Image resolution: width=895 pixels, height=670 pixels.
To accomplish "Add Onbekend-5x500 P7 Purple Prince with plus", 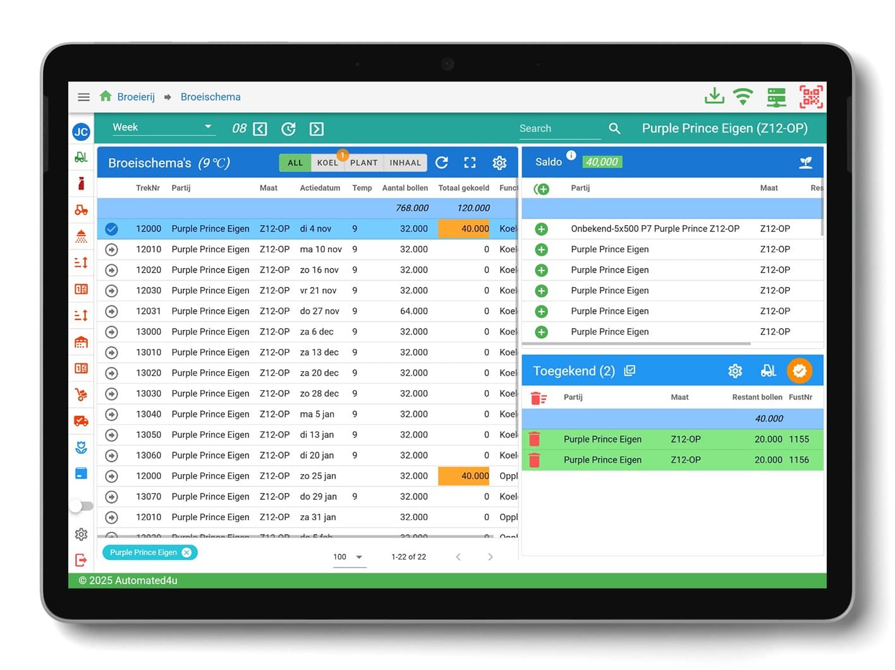I will (x=541, y=229).
